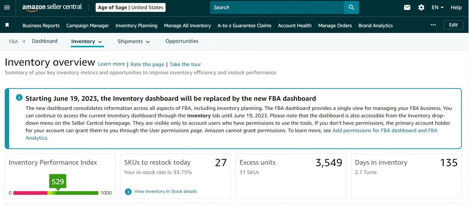Image resolution: width=469 pixels, height=205 pixels.
Task: Switch to the Dashboard tab
Action: coord(45,41)
